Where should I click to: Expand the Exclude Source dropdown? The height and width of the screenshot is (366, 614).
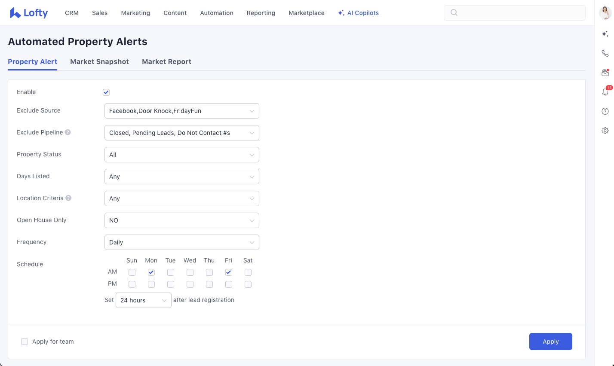(x=181, y=111)
